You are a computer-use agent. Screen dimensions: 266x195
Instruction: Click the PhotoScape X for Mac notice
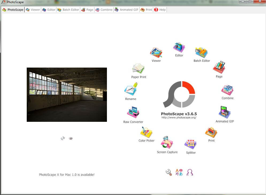coord(67,175)
